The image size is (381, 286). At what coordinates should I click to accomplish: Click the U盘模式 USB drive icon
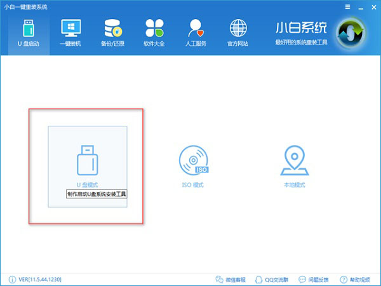tap(88, 160)
